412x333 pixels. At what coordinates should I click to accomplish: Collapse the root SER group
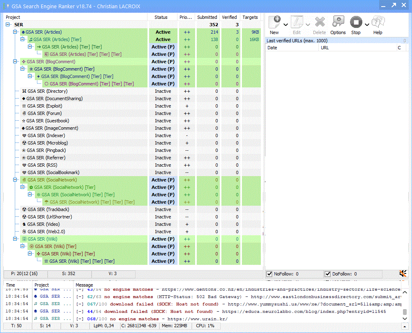8,25
